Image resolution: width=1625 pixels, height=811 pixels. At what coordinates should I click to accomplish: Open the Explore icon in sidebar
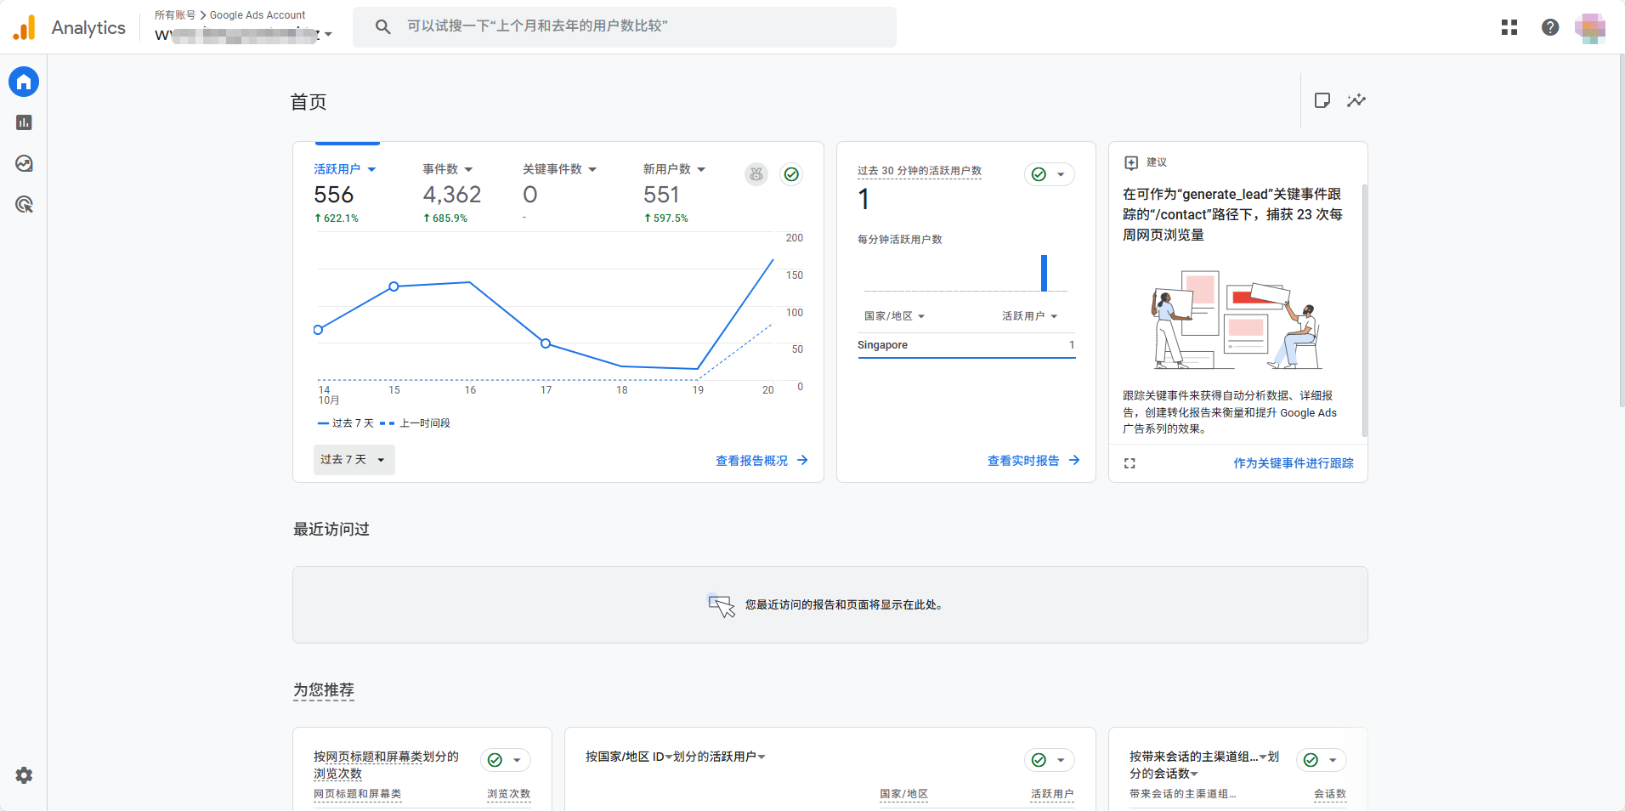point(24,163)
